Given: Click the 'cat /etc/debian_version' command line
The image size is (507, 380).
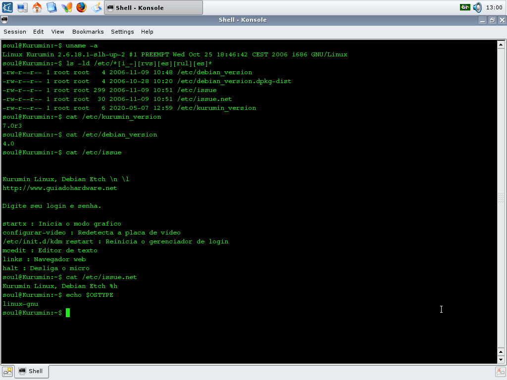Looking at the screenshot, I should [80, 135].
